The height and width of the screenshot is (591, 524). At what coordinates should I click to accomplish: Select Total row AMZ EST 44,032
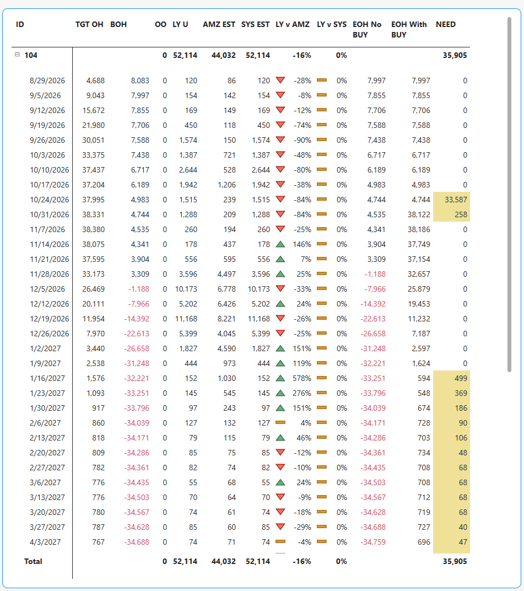click(x=223, y=561)
